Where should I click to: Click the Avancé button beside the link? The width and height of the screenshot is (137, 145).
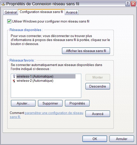(98, 114)
